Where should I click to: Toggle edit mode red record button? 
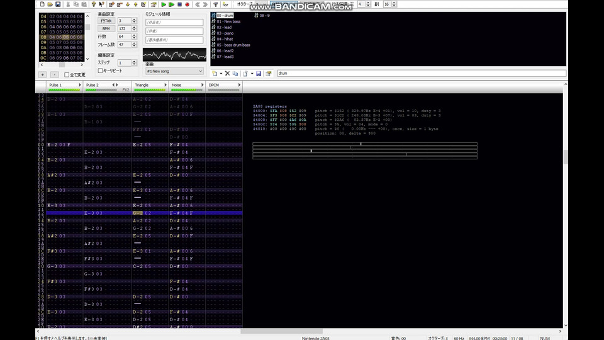[187, 4]
